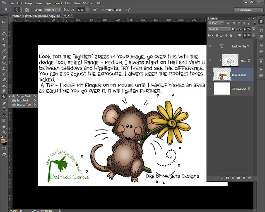Click the add layer style fx icon

point(222,178)
